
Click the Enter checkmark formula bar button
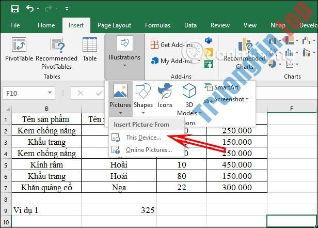pyautogui.click(x=99, y=93)
